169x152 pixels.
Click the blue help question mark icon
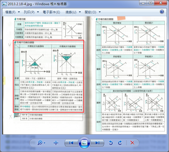coord(162,12)
